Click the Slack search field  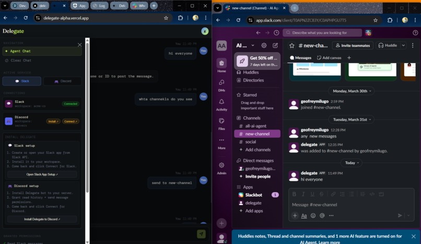(322, 33)
